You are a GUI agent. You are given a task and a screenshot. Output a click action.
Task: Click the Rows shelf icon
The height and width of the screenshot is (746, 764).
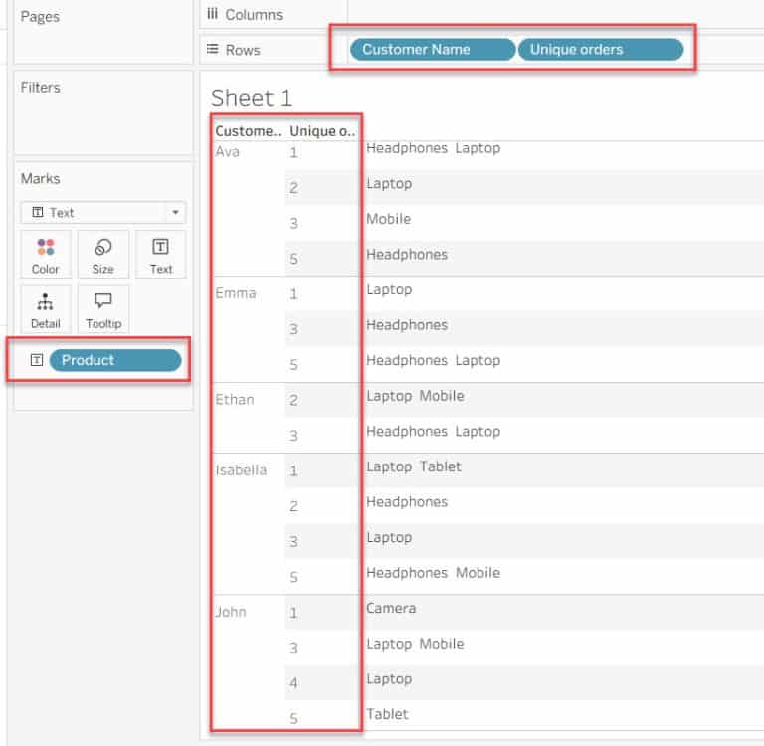(x=212, y=50)
